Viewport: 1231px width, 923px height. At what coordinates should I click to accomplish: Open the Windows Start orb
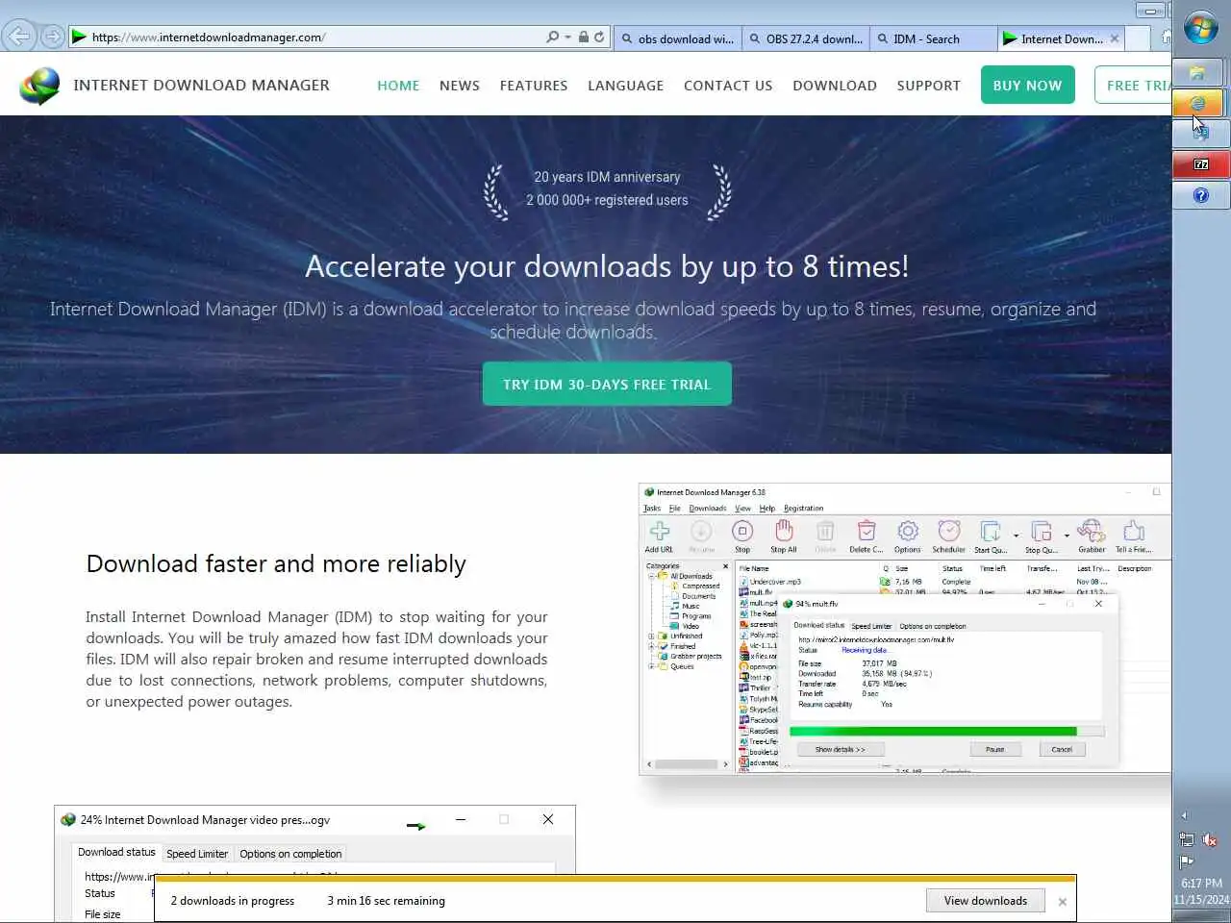coord(1200,28)
